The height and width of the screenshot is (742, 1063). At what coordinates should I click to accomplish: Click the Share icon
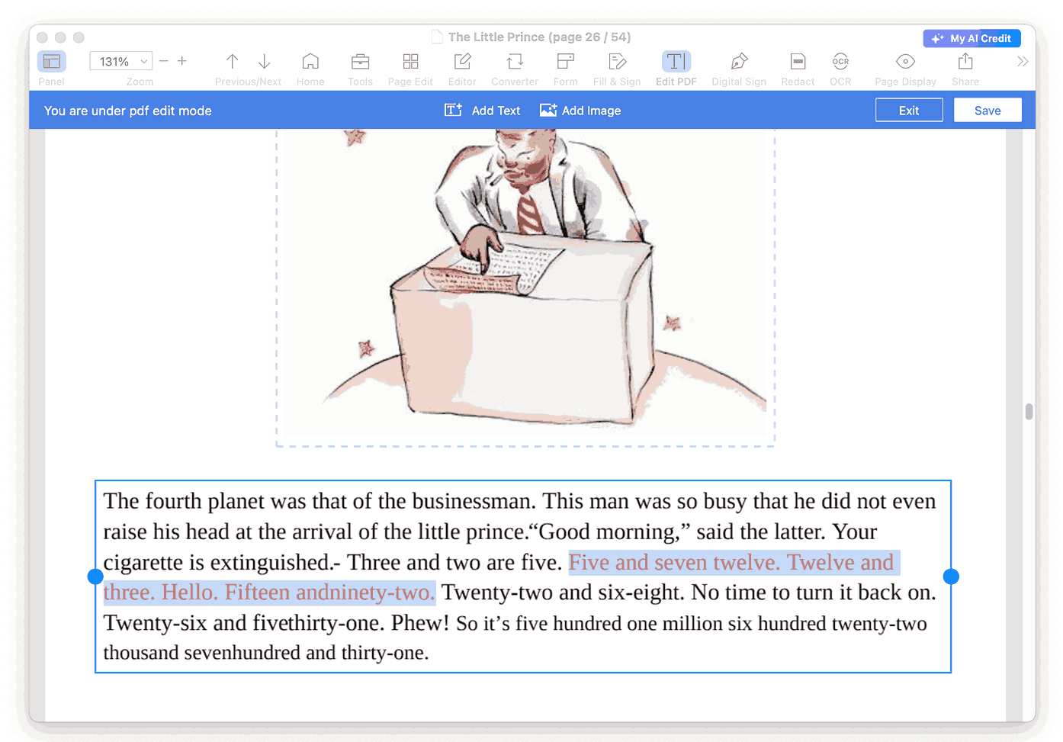point(965,61)
